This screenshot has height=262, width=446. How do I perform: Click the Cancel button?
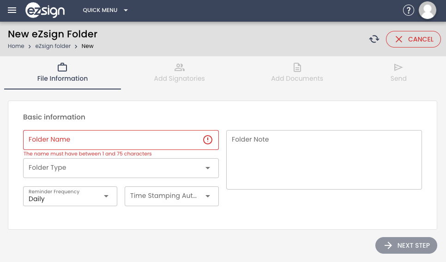pos(413,39)
